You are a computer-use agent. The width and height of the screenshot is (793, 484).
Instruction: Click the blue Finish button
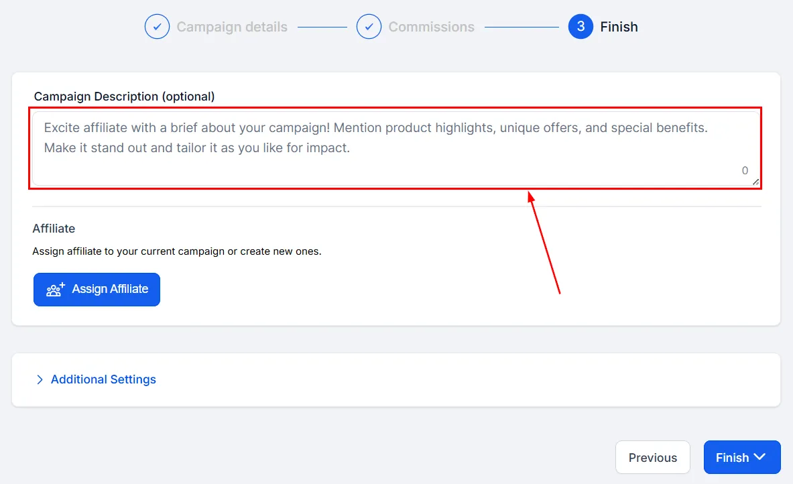coord(743,457)
